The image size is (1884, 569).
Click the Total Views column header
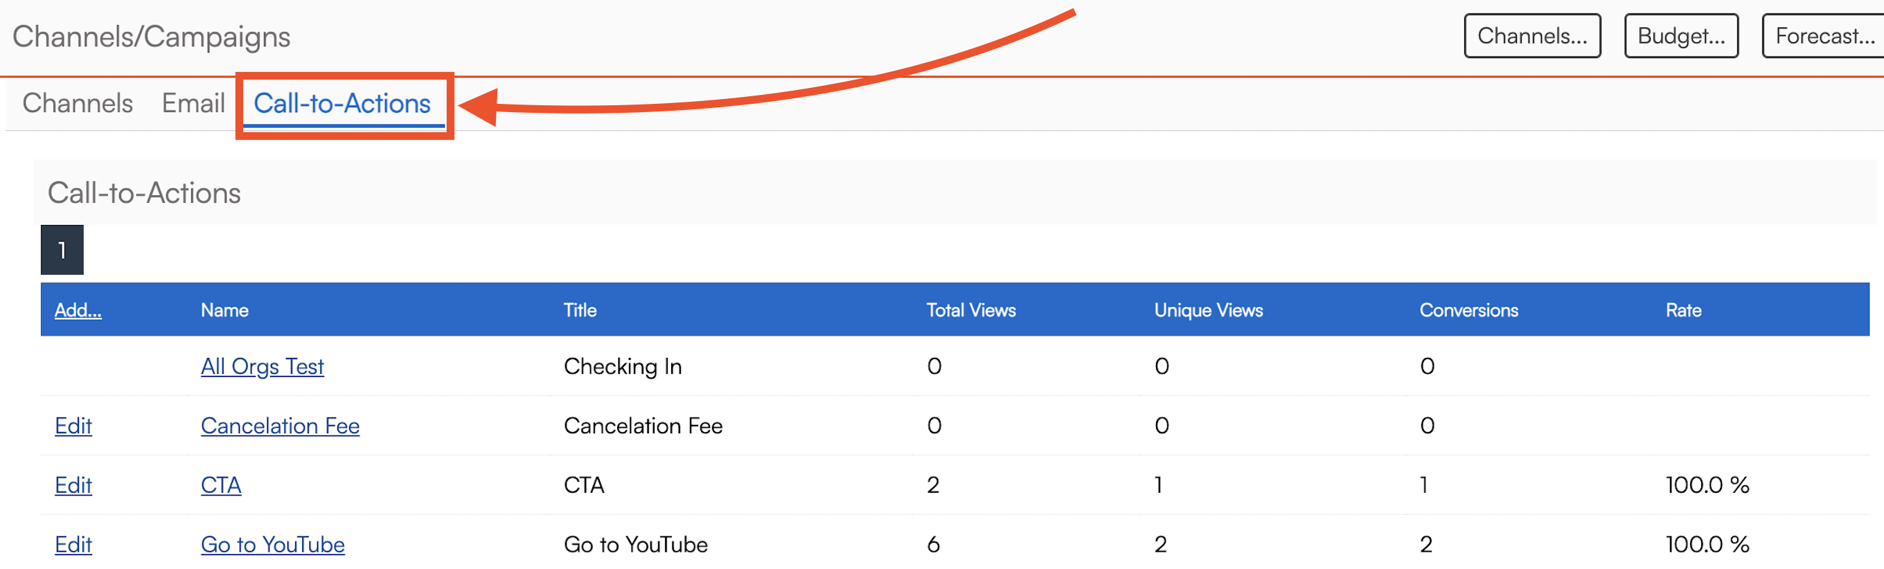(x=970, y=310)
